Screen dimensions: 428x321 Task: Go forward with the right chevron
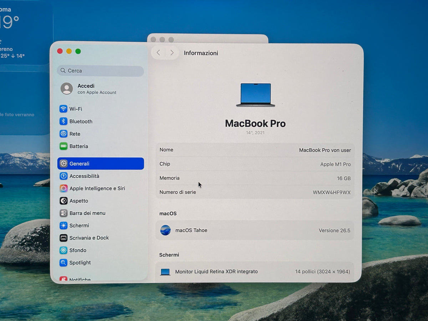[172, 53]
